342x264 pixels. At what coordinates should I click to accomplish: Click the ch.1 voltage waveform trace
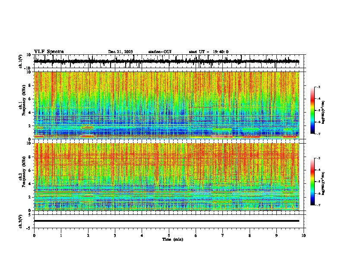[166, 61]
